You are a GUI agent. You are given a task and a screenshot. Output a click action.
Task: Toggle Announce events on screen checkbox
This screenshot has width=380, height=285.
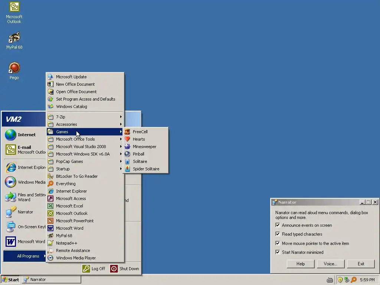278,225
